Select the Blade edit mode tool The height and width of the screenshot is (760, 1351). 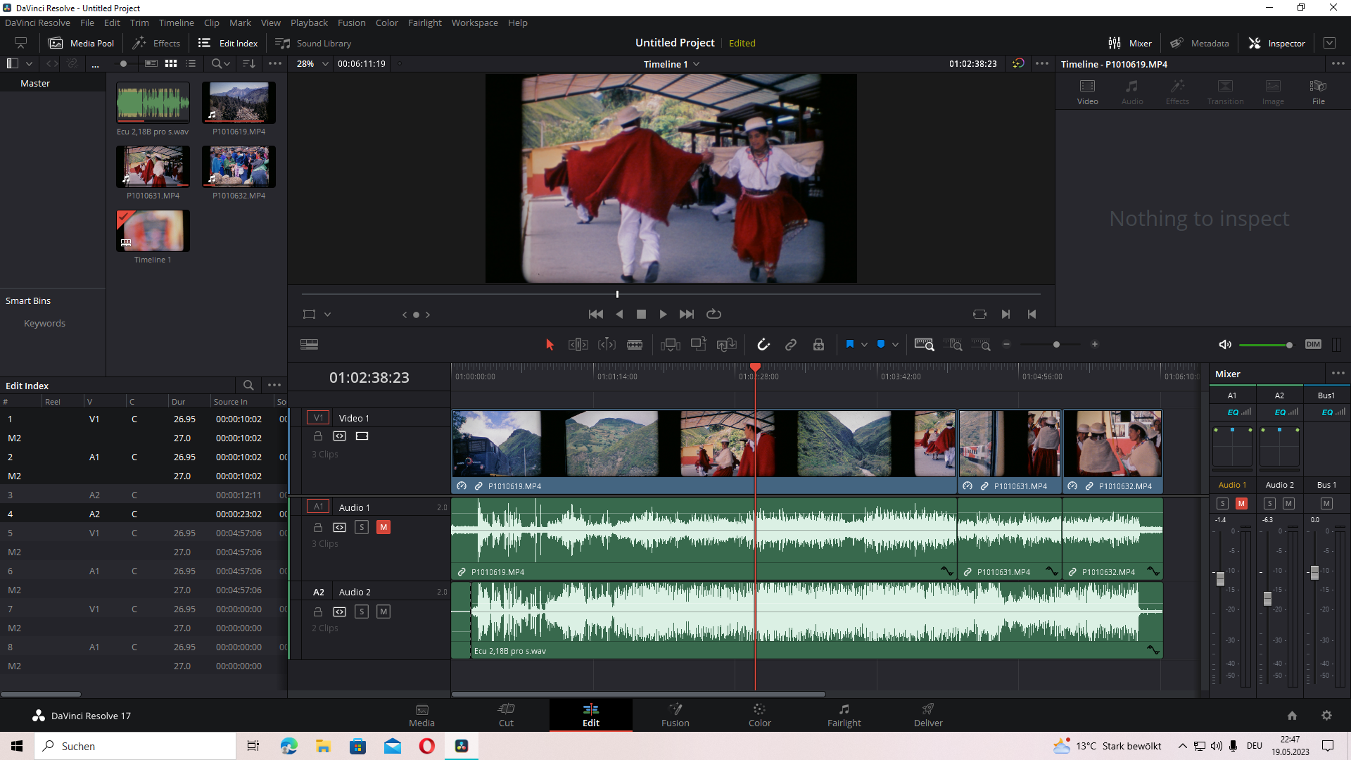(x=634, y=344)
